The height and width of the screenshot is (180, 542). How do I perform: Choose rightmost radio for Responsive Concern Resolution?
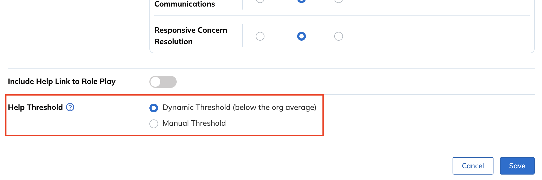[339, 36]
